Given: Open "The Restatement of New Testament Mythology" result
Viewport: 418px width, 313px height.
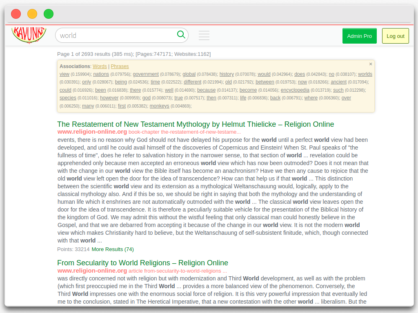Looking at the screenshot, I should [195, 124].
